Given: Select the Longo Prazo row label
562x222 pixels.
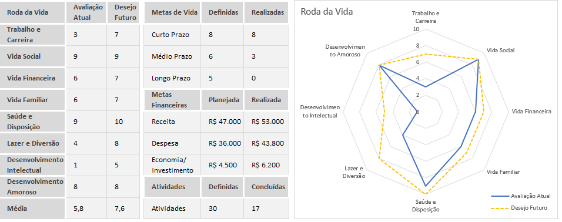Looking at the screenshot, I should [172, 78].
